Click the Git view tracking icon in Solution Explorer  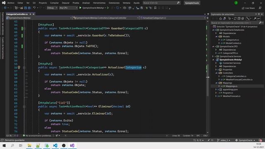[x=248, y=19]
